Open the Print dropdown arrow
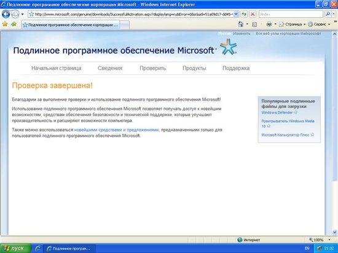The height and width of the screenshot is (253, 338). coord(275,25)
